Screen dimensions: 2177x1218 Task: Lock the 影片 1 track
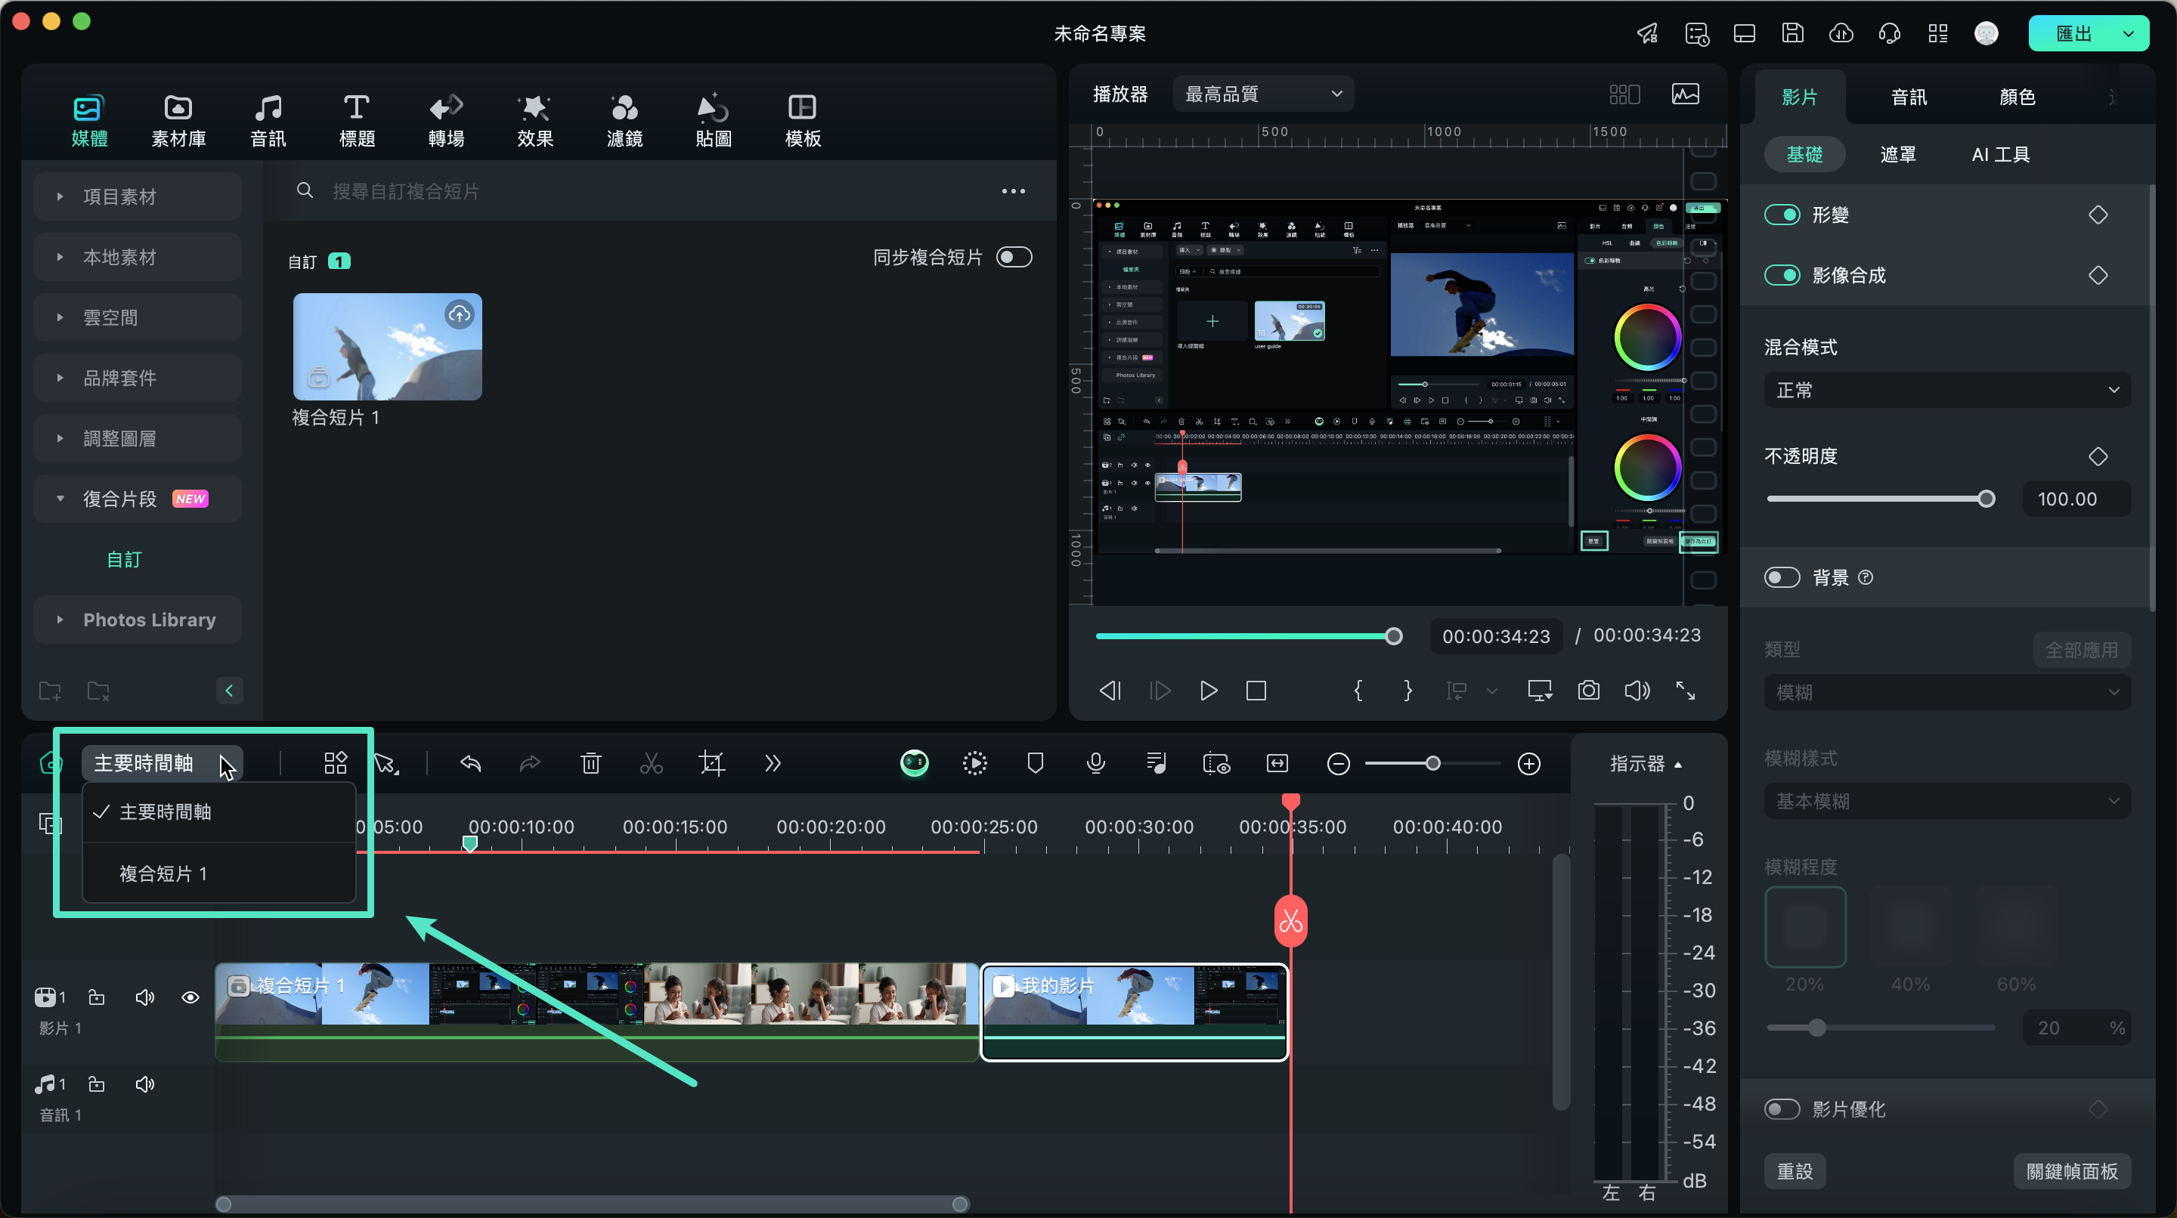coord(98,997)
